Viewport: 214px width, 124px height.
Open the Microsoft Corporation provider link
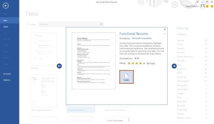142,38
